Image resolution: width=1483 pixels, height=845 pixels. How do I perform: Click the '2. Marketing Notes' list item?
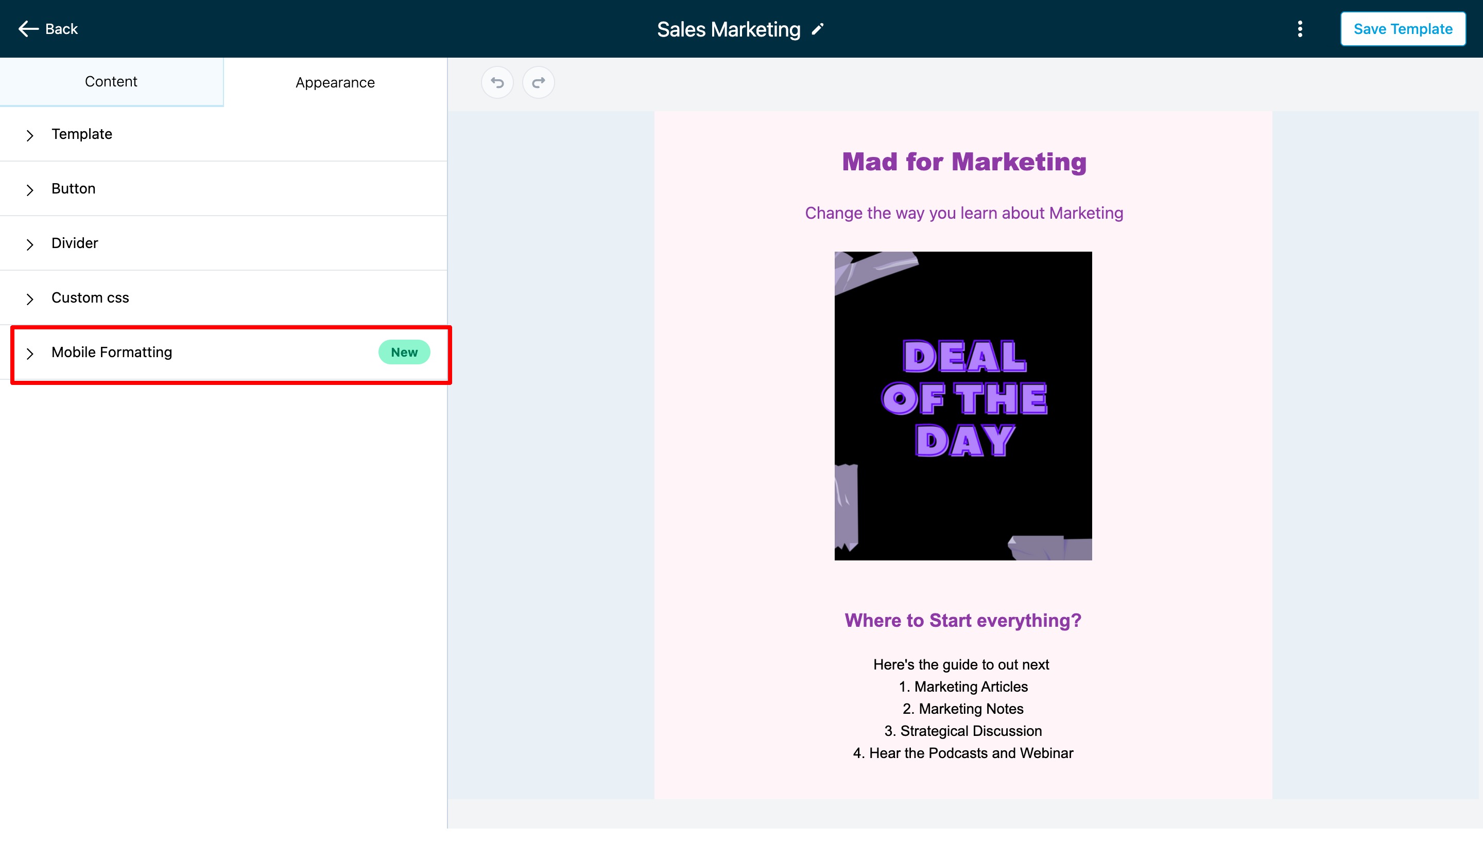(x=963, y=709)
